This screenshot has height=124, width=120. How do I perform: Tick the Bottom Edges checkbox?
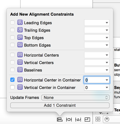point(12,45)
